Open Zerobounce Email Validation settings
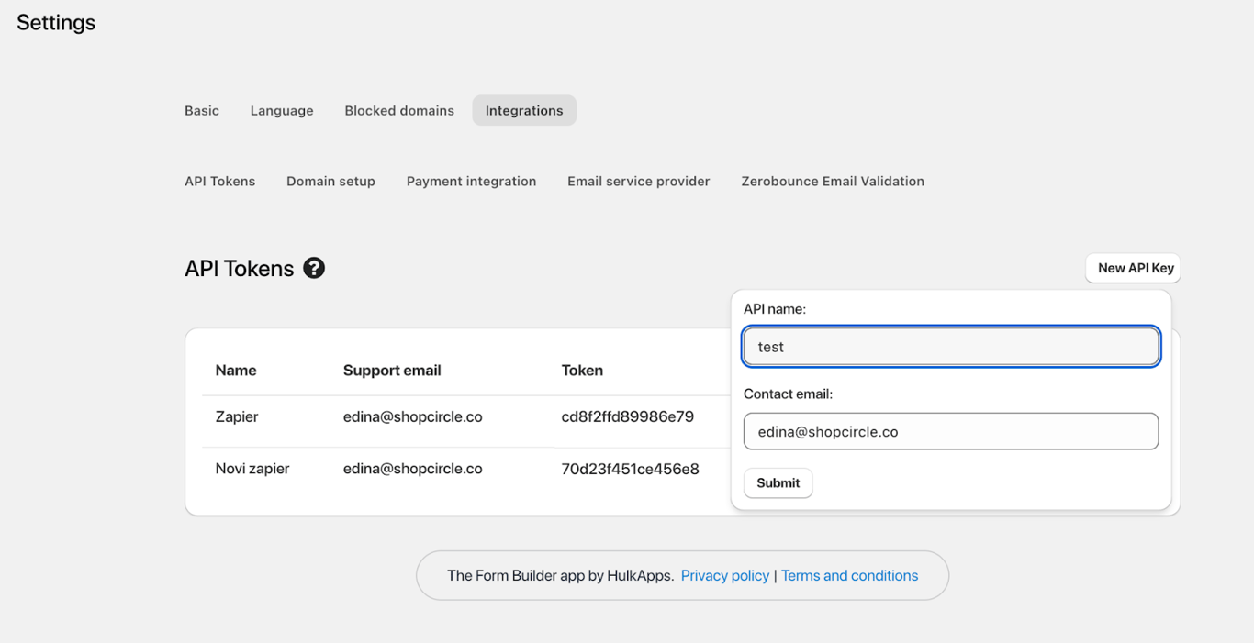1254x643 pixels. point(833,181)
